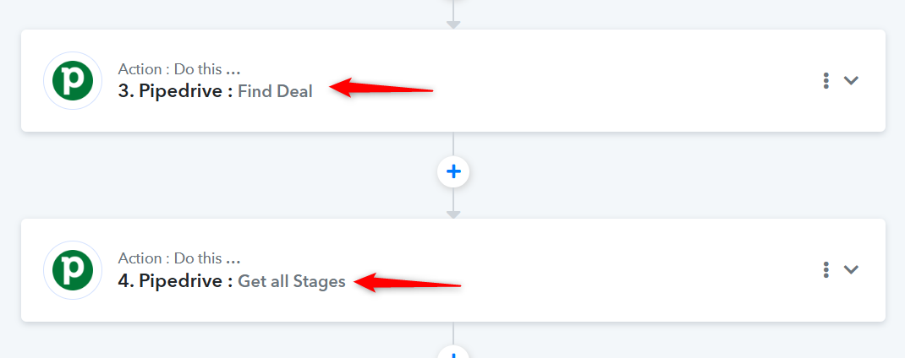This screenshot has width=905, height=358.
Task: Expand the Find Deal step with its chevron
Action: tap(852, 81)
